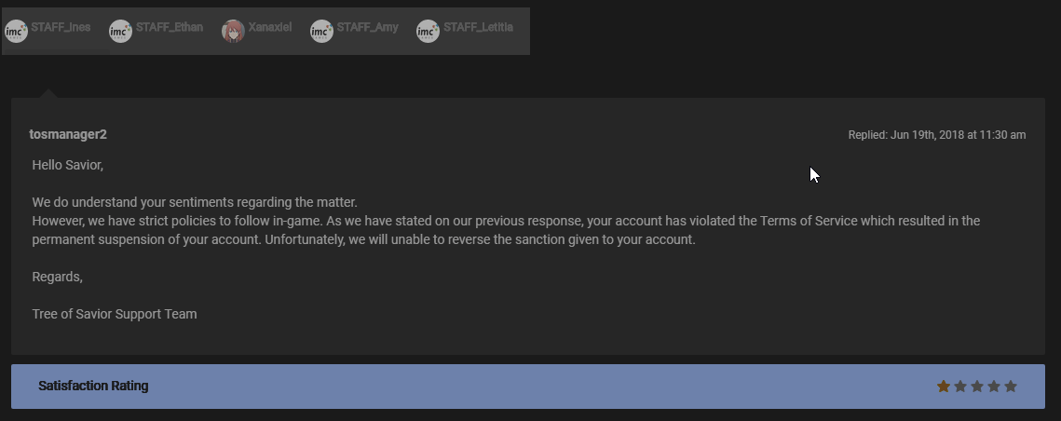Select the first orange rating star
This screenshot has height=421, width=1061.
(x=944, y=386)
